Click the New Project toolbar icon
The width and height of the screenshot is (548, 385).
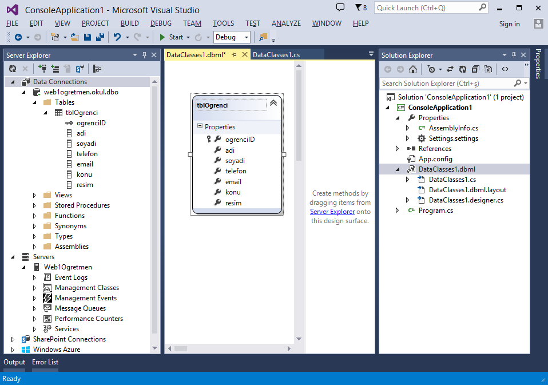coord(55,37)
